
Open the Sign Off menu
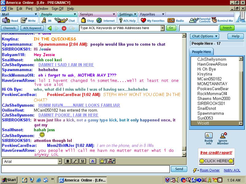58,9
